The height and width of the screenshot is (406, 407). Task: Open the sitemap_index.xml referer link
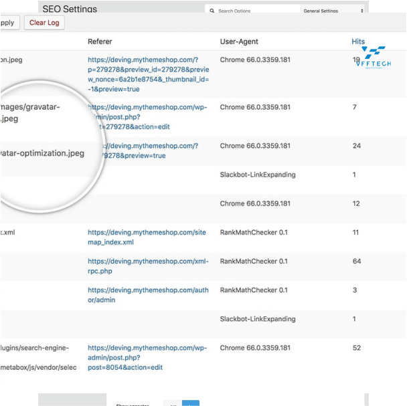147,237
